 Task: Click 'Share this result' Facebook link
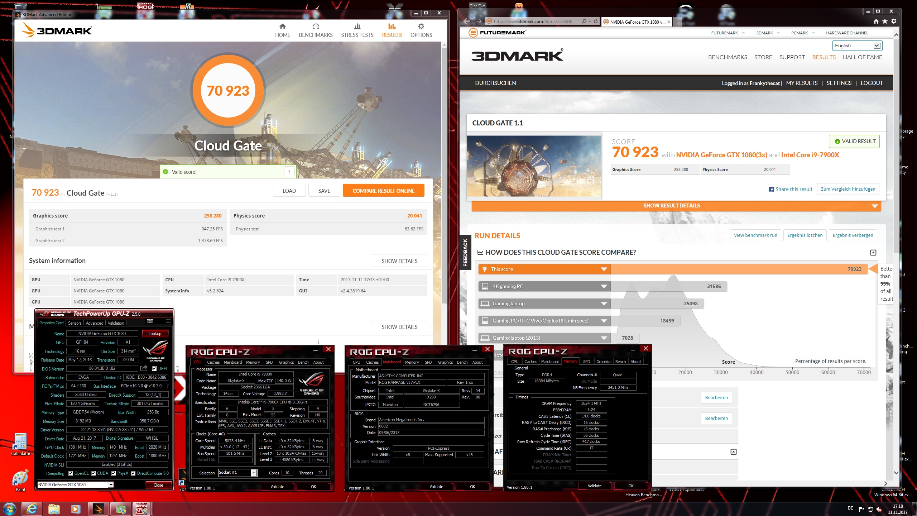point(790,189)
